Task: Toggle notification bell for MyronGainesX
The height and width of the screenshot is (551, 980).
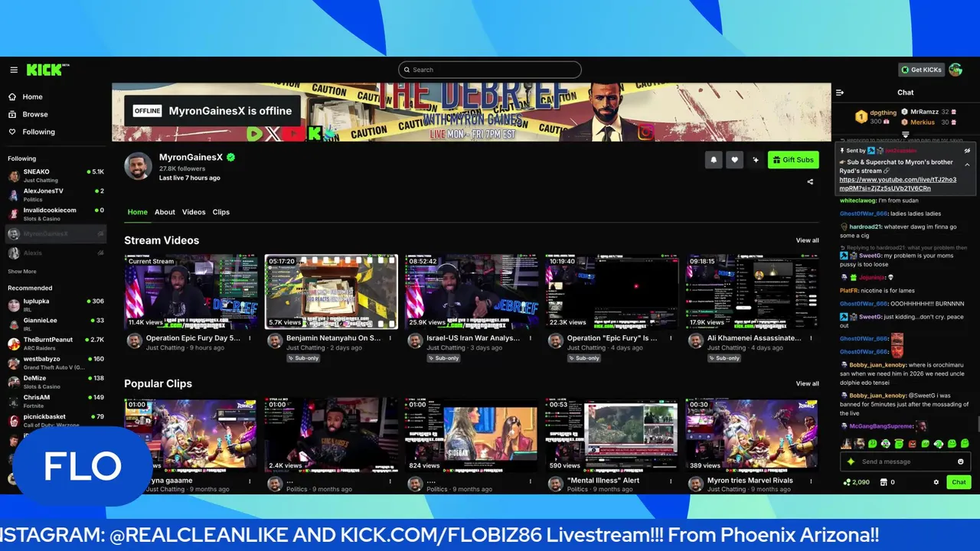Action: (714, 160)
